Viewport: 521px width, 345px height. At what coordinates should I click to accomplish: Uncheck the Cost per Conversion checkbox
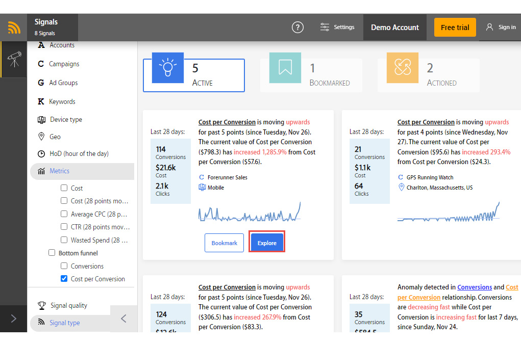[64, 279]
